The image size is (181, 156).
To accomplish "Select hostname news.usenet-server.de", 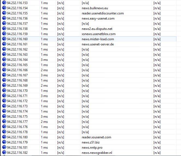I will 98,44.
